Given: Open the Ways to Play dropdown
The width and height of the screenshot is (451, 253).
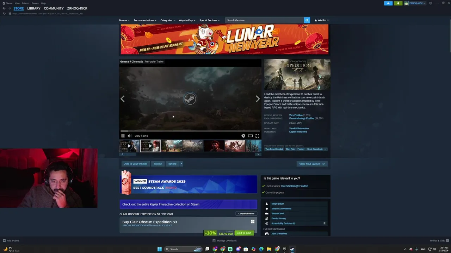Looking at the screenshot, I should tap(187, 20).
